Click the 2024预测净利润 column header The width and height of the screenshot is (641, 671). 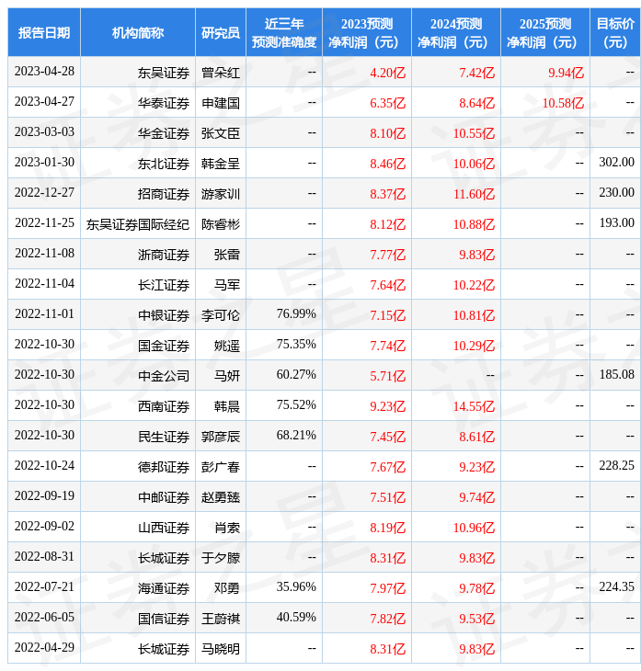pyautogui.click(x=455, y=33)
